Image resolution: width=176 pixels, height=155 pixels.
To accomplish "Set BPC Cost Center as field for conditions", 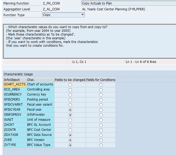I will [x=101, y=130].
